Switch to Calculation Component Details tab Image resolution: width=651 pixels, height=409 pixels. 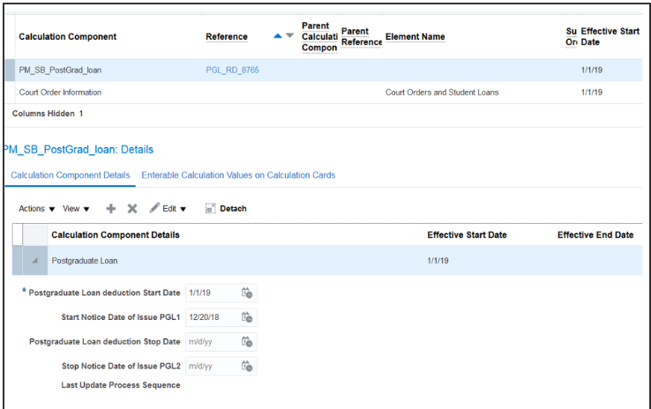click(x=70, y=175)
